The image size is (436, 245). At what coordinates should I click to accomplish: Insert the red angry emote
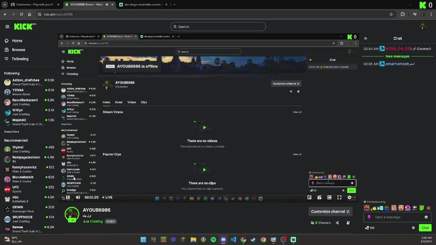429,208
